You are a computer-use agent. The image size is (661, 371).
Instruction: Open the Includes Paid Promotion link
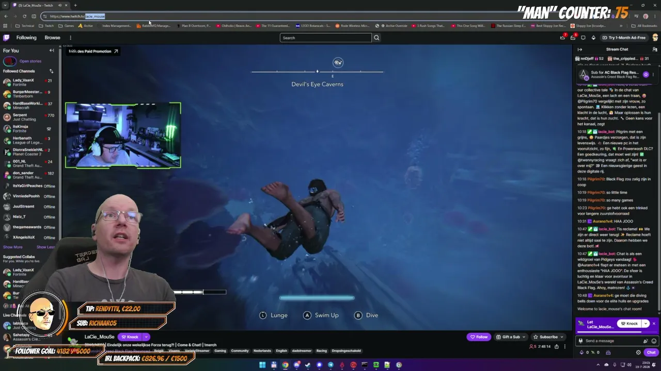tap(93, 52)
